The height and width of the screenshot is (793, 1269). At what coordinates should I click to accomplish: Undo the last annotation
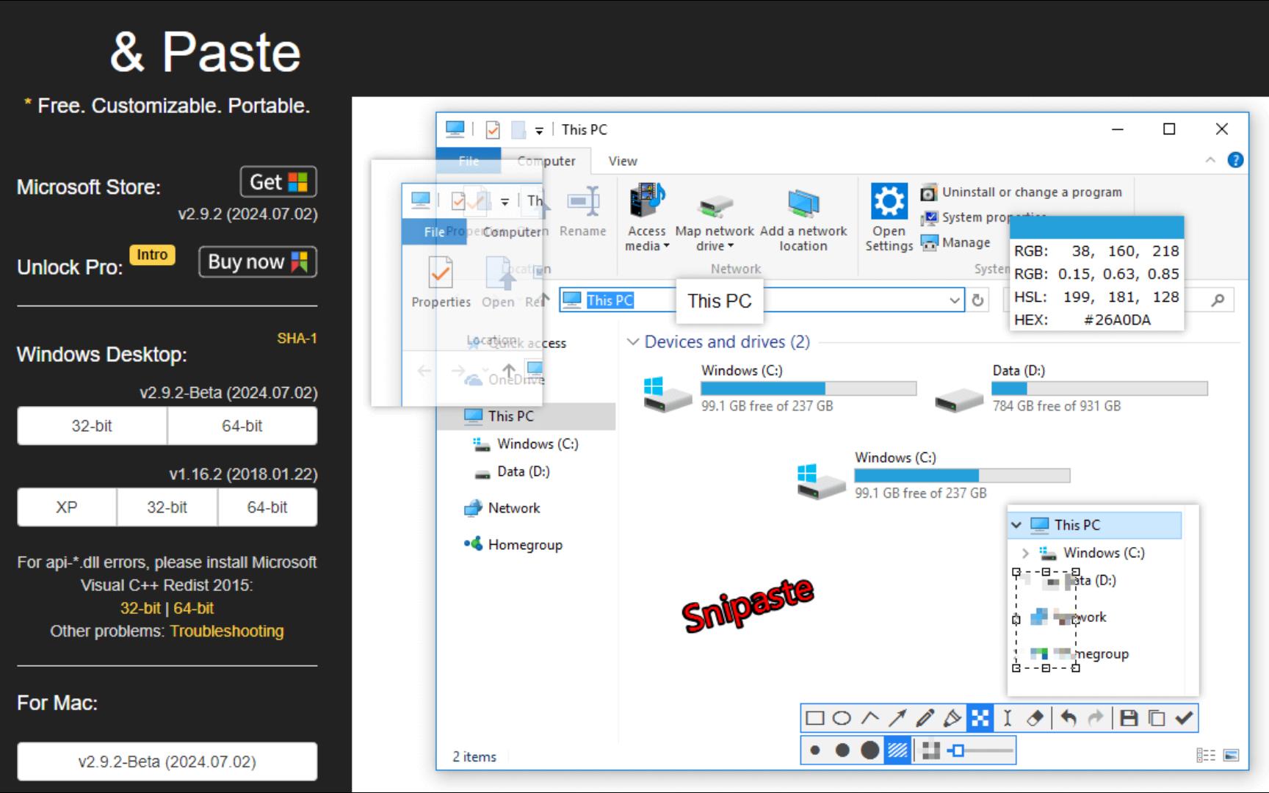click(x=1069, y=718)
